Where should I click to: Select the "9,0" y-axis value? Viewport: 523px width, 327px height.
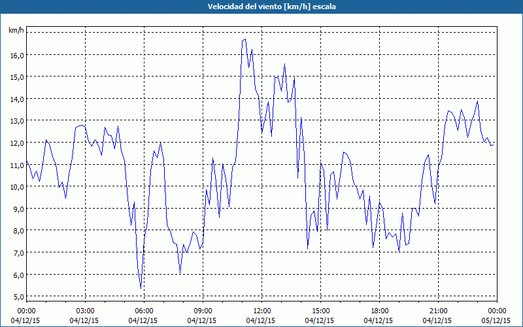click(18, 209)
